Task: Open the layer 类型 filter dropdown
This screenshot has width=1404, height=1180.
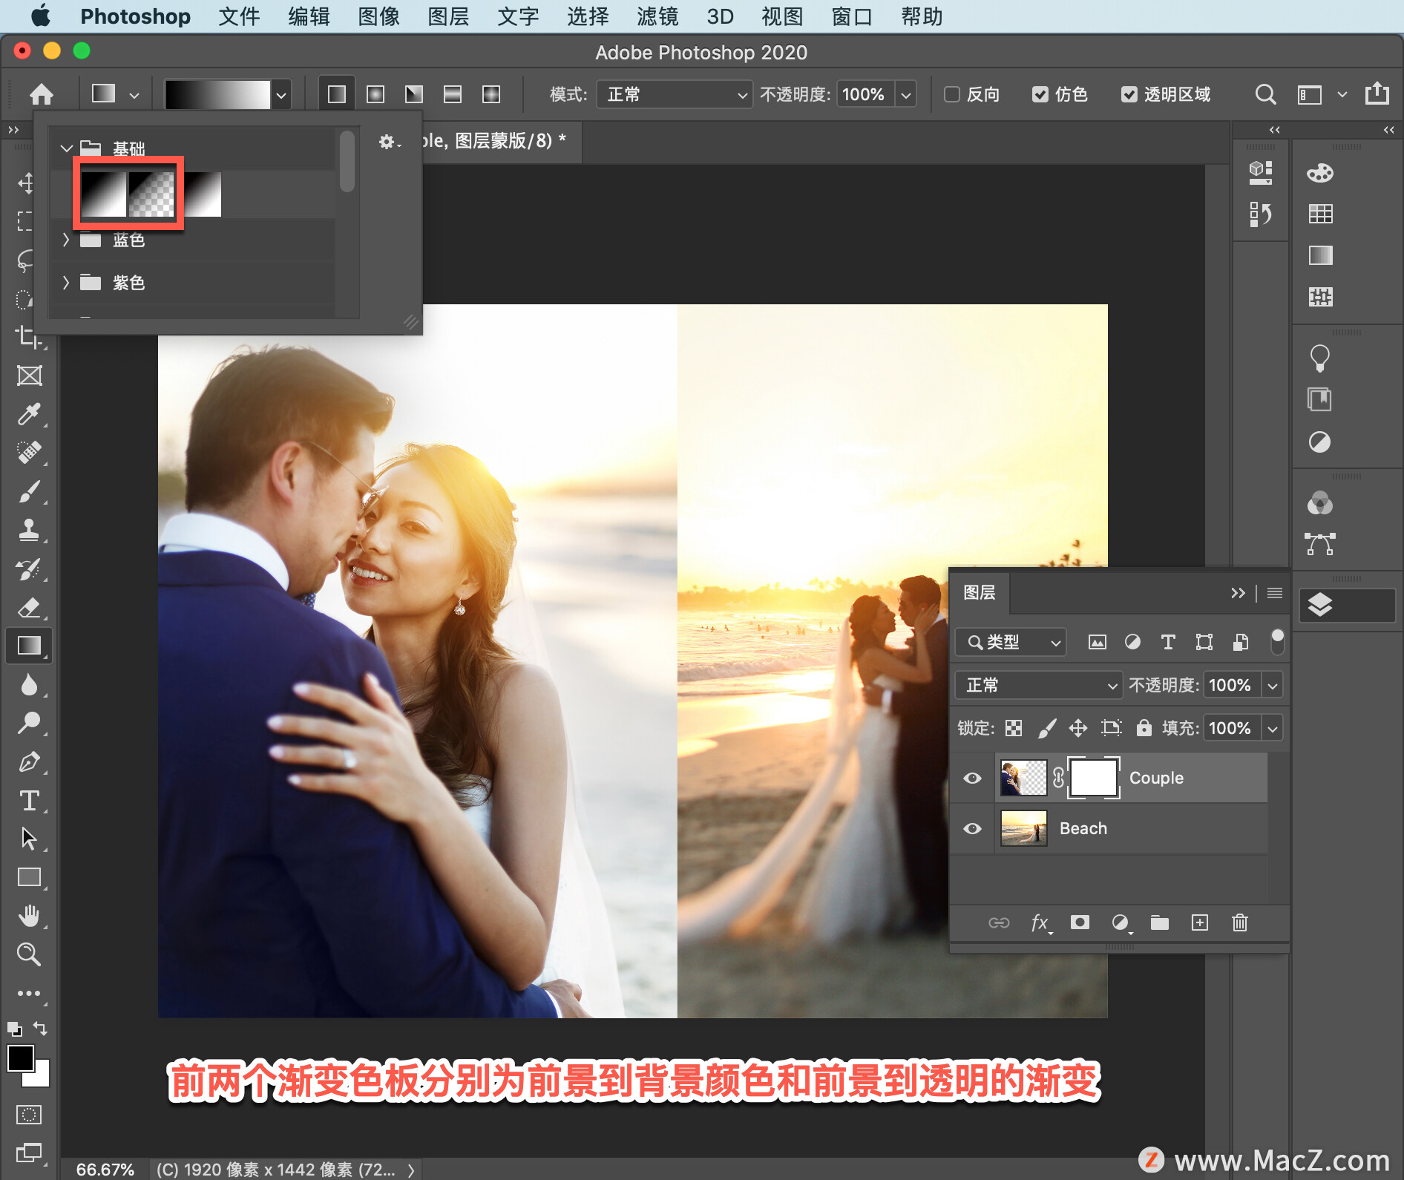Action: (1011, 642)
